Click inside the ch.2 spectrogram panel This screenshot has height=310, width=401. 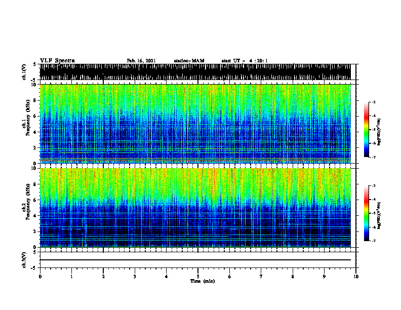pos(195,208)
